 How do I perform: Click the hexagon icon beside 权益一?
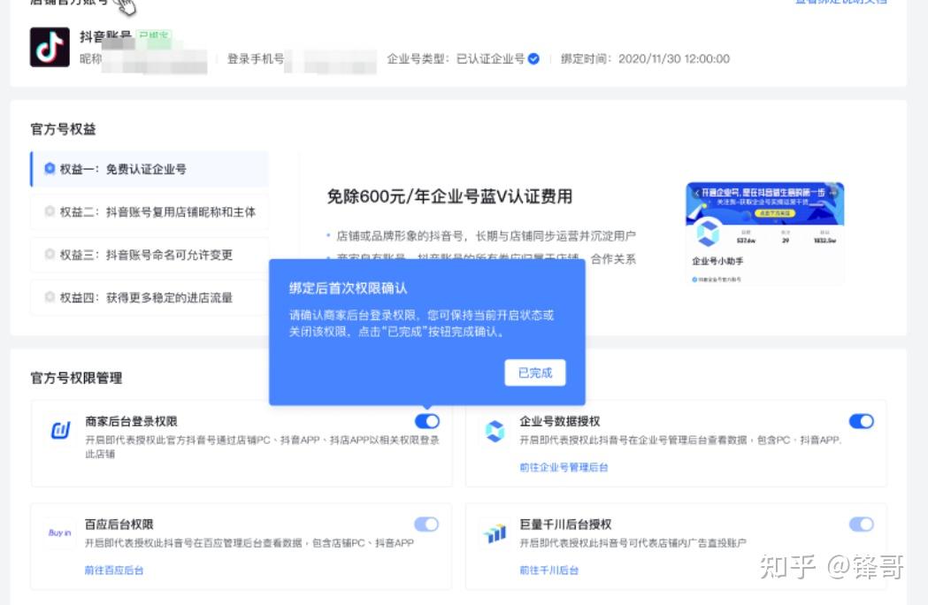pos(50,169)
